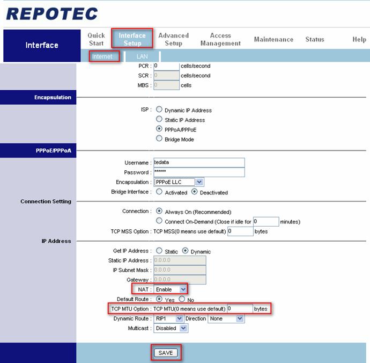Select Bridge Mode ISP option
This screenshot has height=363, width=370.
159,138
